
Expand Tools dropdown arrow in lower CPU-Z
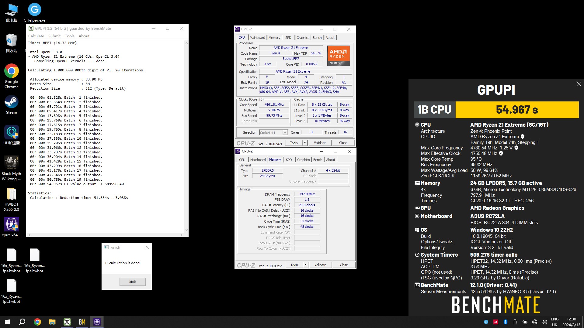click(305, 265)
